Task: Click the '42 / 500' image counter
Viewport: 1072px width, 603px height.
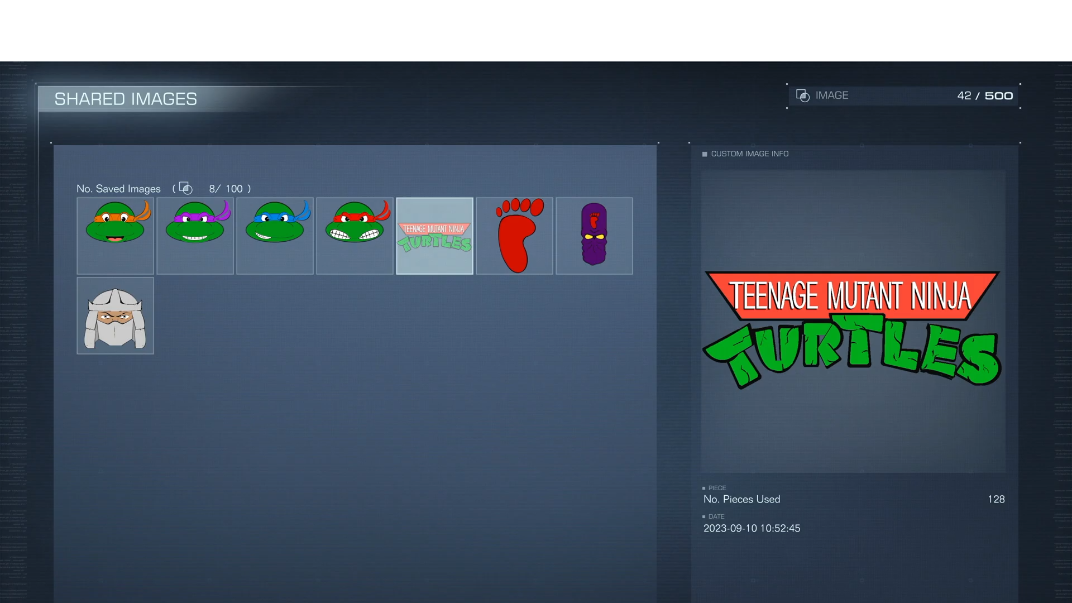Action: [x=985, y=95]
